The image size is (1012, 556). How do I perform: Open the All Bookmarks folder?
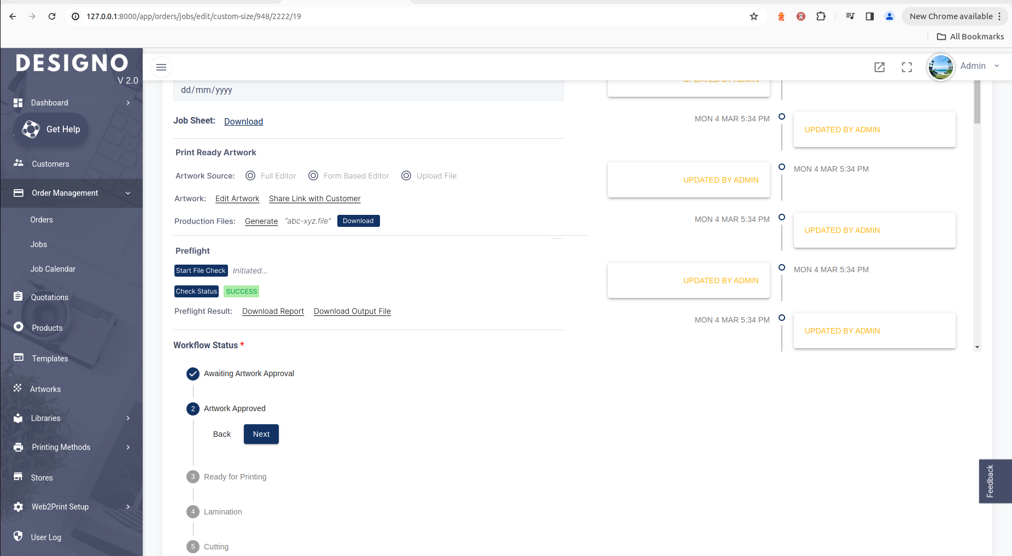970,37
